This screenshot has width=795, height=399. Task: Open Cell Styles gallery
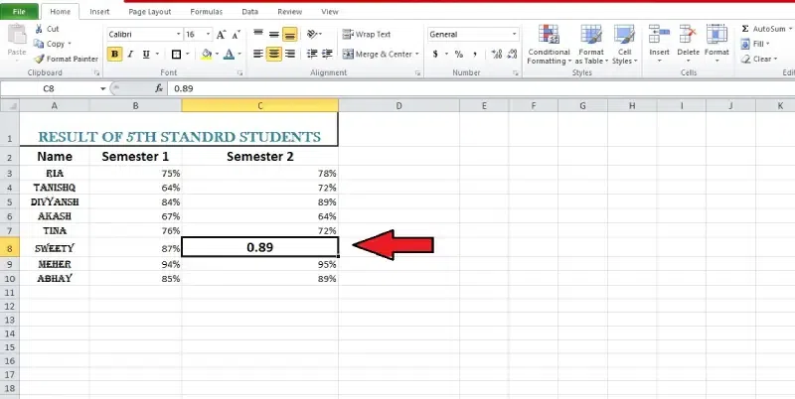point(624,45)
